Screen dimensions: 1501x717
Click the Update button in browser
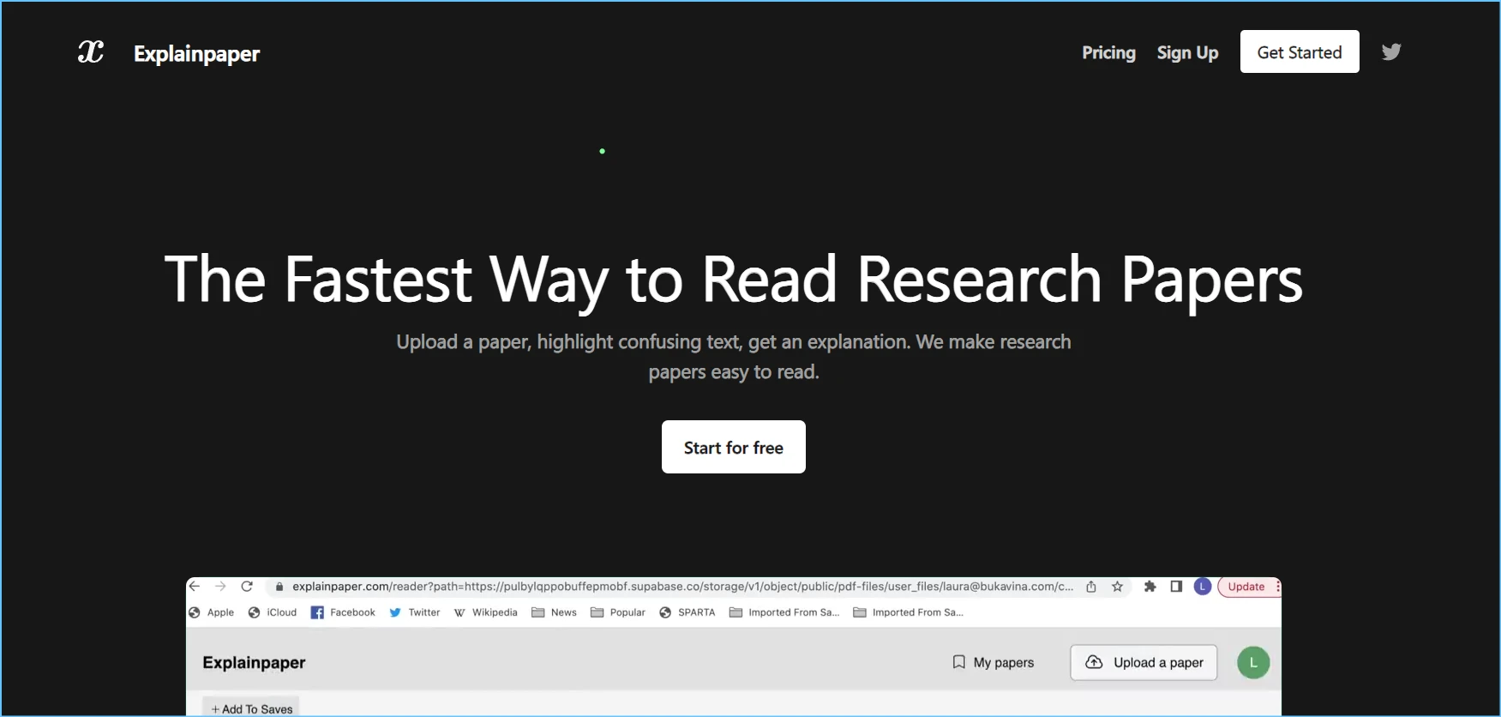(x=1246, y=587)
